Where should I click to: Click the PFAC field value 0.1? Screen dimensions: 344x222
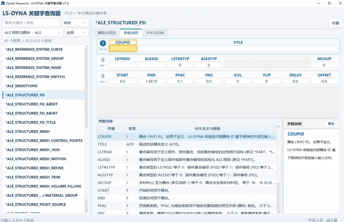(180, 81)
